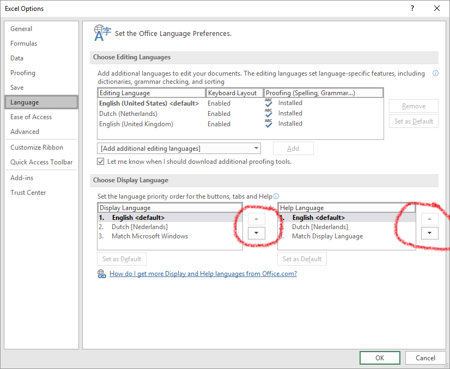Open the Advanced options category
The width and height of the screenshot is (450, 369).
41,132
